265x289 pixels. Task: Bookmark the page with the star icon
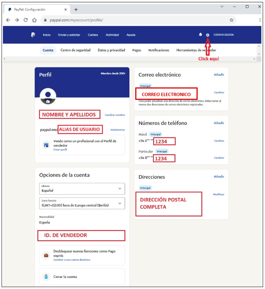coord(231,20)
